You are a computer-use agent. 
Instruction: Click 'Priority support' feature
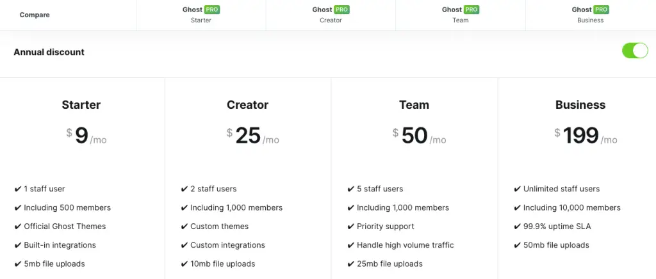coord(385,227)
